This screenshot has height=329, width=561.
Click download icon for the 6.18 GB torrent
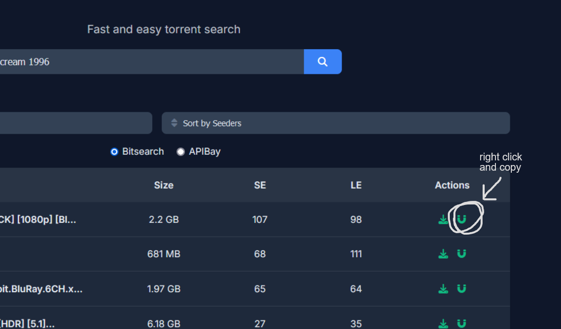point(443,323)
